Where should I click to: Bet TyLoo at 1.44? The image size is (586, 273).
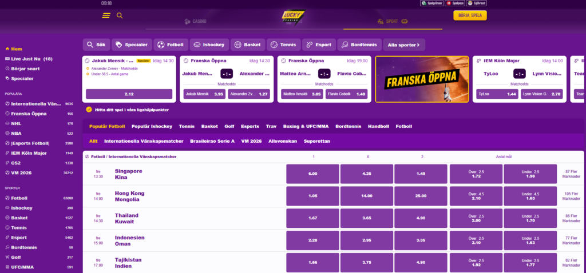click(497, 94)
